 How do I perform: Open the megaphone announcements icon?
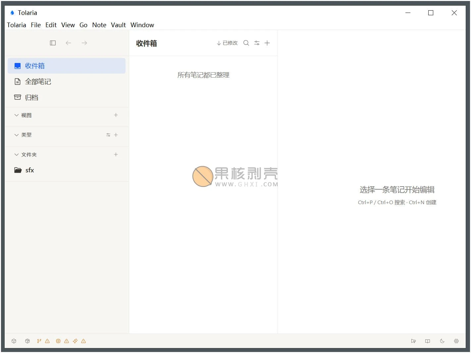coord(413,341)
